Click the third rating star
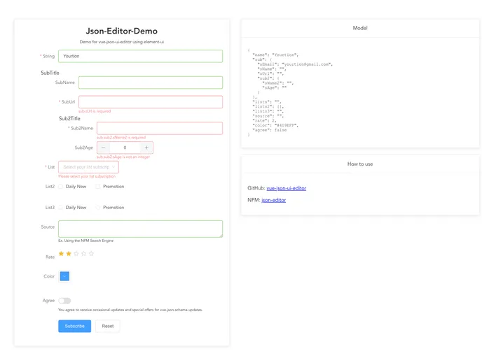This screenshot has width=482, height=358. pos(76,254)
